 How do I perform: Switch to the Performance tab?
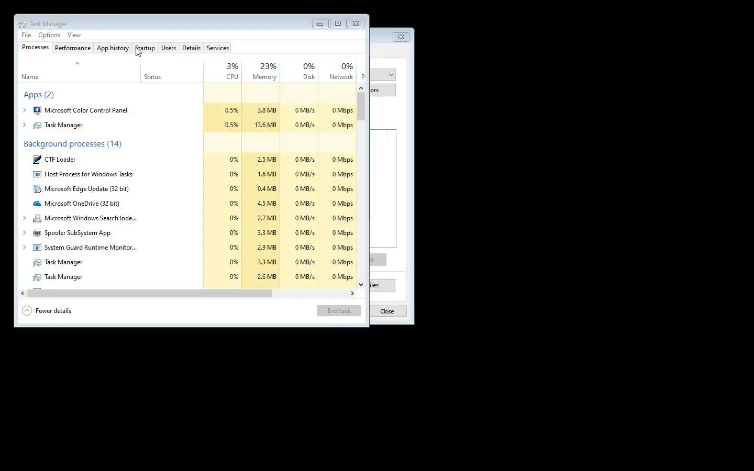click(x=73, y=48)
